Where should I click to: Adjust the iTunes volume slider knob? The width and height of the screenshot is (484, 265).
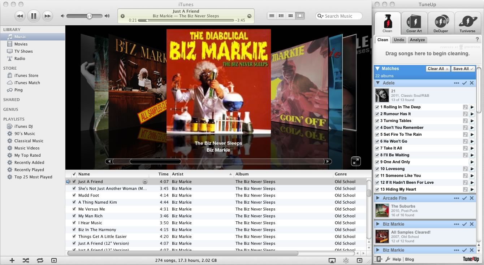pos(89,16)
